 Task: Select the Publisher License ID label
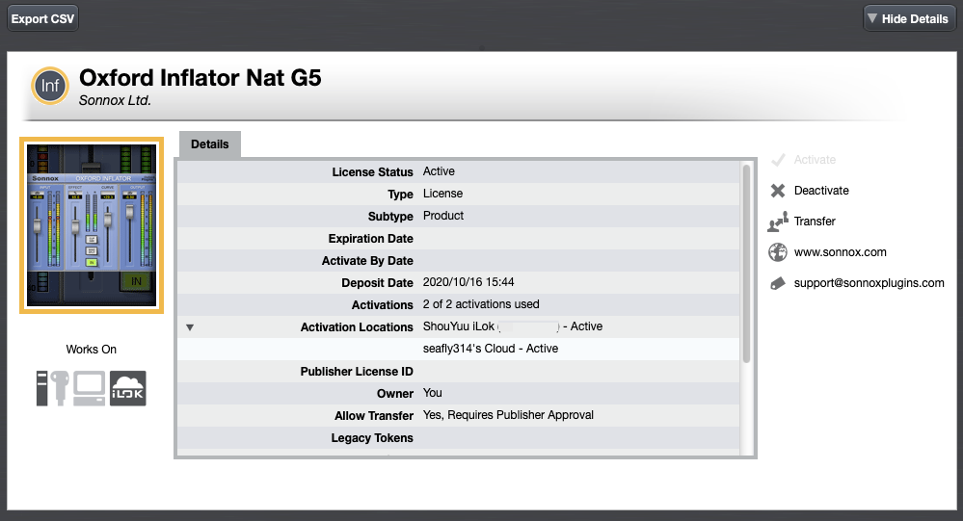pos(357,372)
